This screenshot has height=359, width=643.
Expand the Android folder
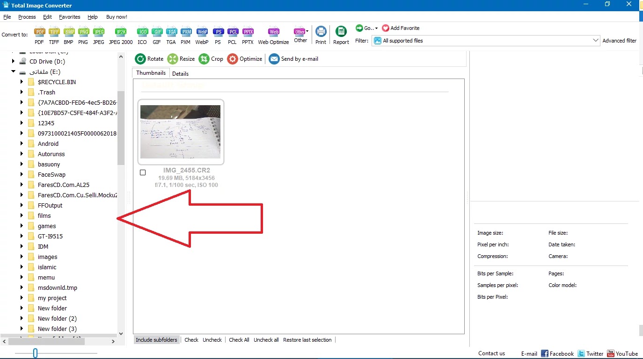[22, 144]
